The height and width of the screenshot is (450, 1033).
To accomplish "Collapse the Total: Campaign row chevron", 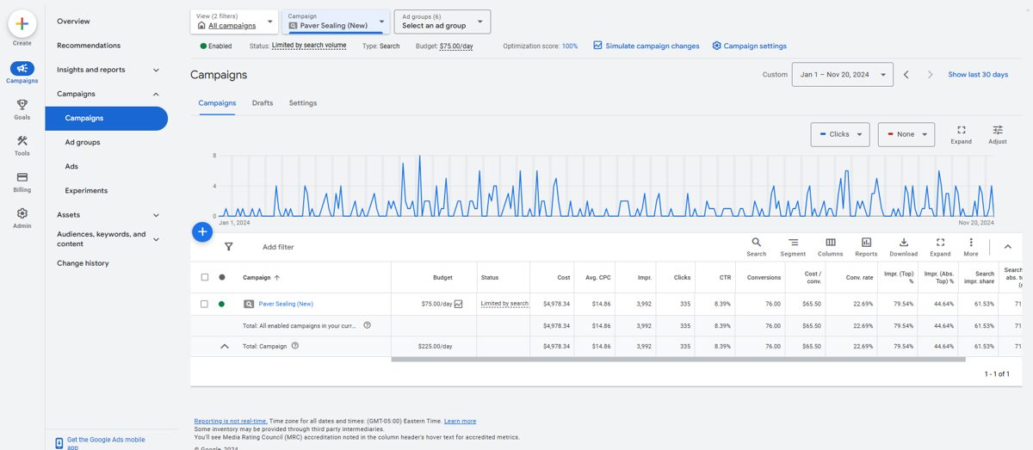I will 225,346.
